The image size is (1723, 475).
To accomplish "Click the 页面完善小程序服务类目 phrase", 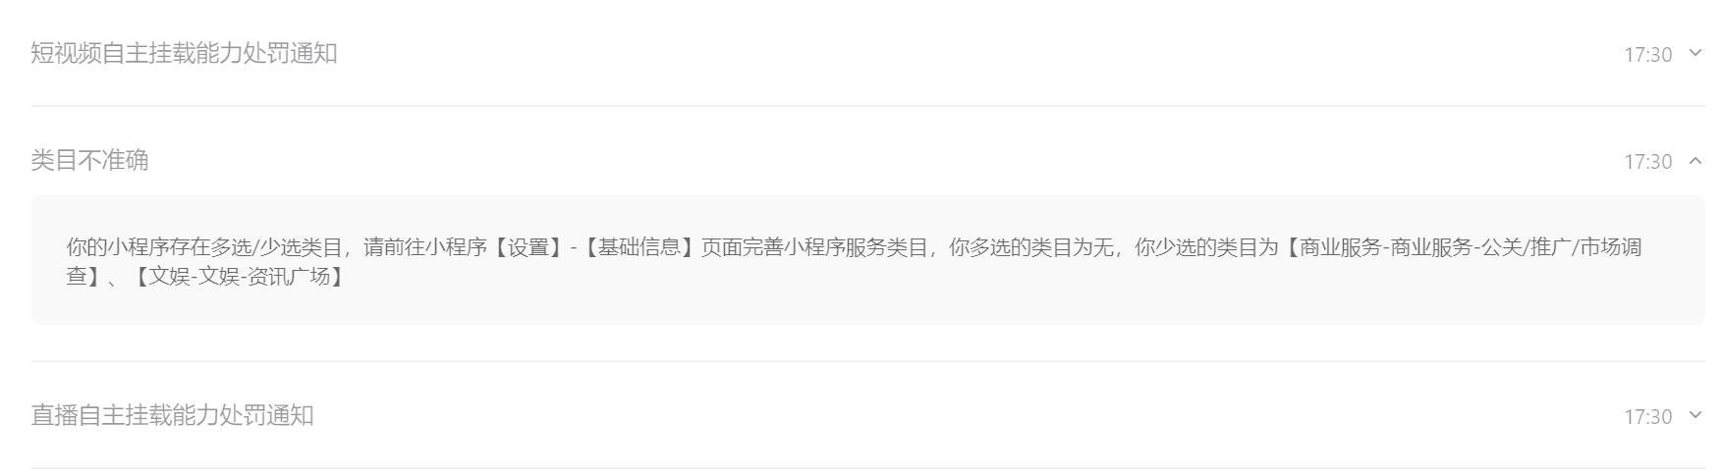I will click(x=814, y=247).
